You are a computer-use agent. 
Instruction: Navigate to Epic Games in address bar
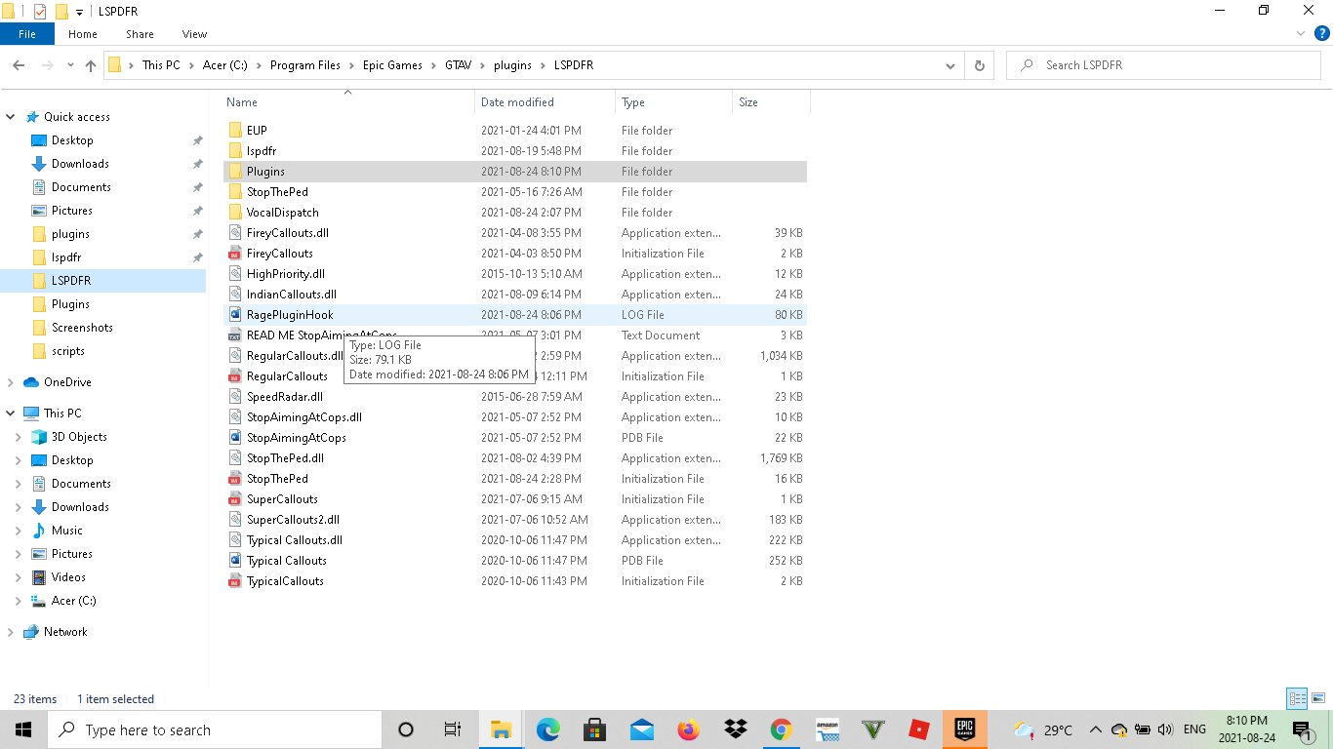pyautogui.click(x=392, y=65)
